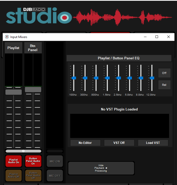This screenshot has height=185, width=177.
Task: Toggle the EQ Off button
Action: coord(164,73)
